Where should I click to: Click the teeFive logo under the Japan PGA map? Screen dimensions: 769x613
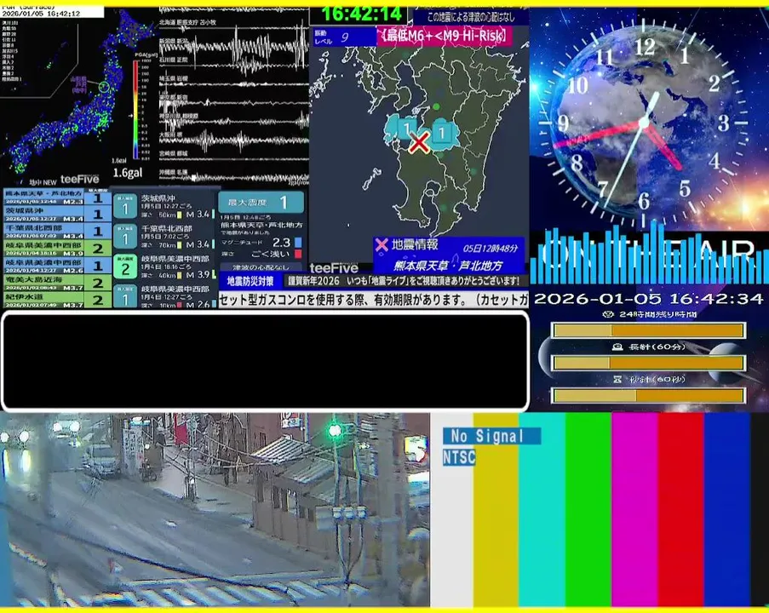tap(79, 180)
